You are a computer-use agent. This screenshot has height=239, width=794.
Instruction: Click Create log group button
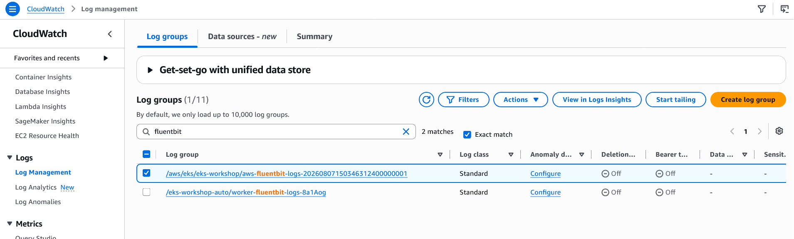748,100
